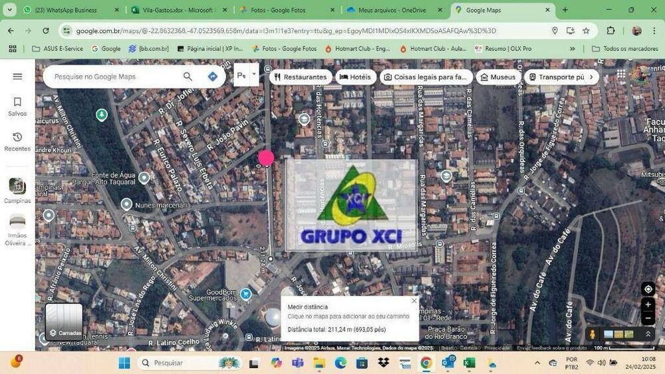This screenshot has width=665, height=374.
Task: Toggle the Camadas layer view
Action: pos(64,321)
